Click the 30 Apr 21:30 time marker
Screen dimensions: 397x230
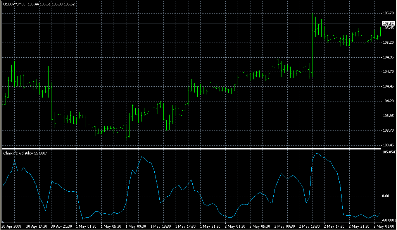pyautogui.click(x=62, y=227)
